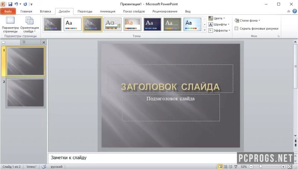Switch to the Вставка tab
This screenshot has height=170, width=298.
tap(45, 12)
